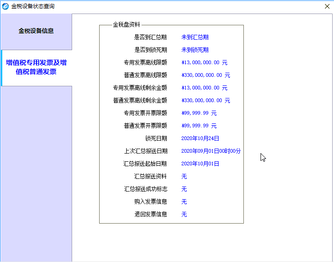This screenshot has width=334, height=262.
Task: Click the 金税盘资料 group title
Action: click(126, 24)
